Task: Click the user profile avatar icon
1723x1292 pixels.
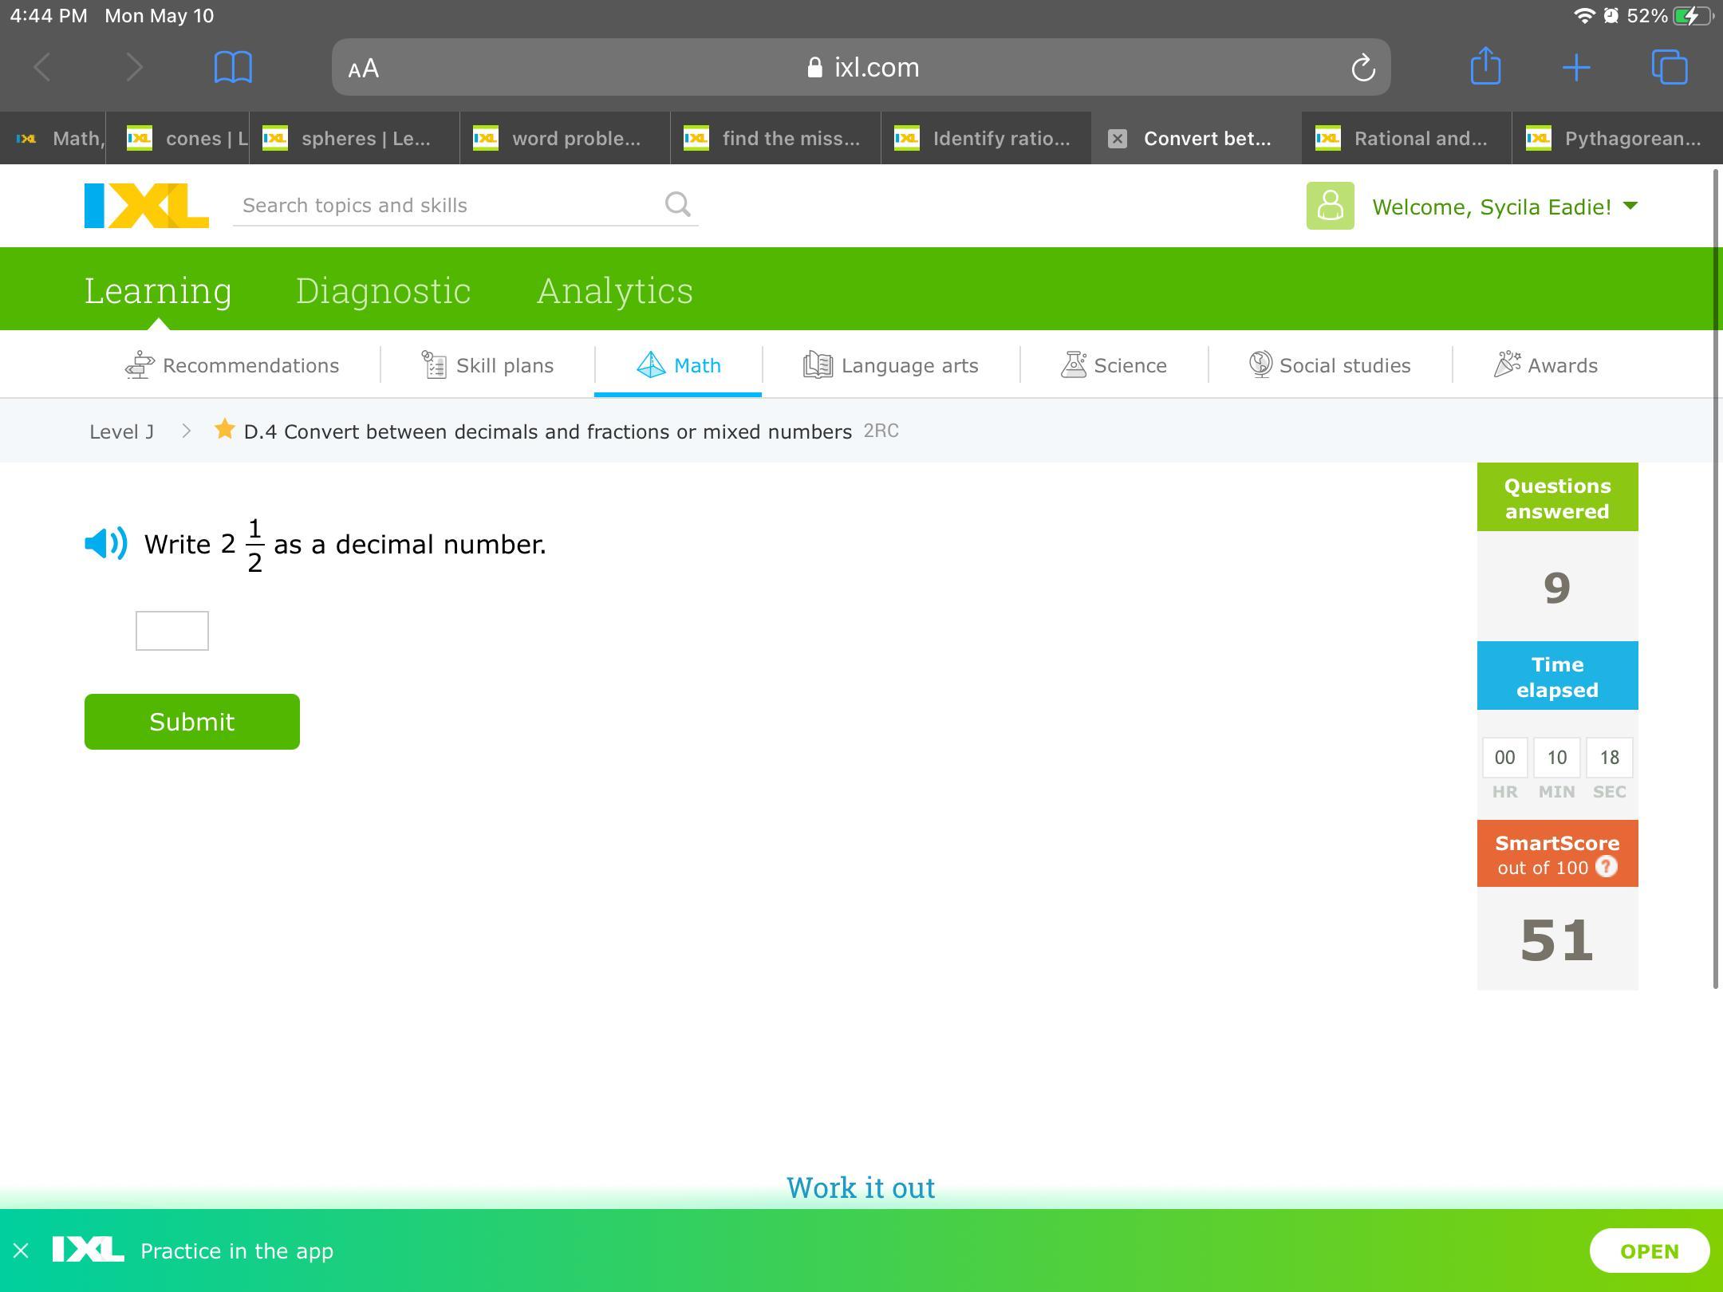Action: (1330, 206)
